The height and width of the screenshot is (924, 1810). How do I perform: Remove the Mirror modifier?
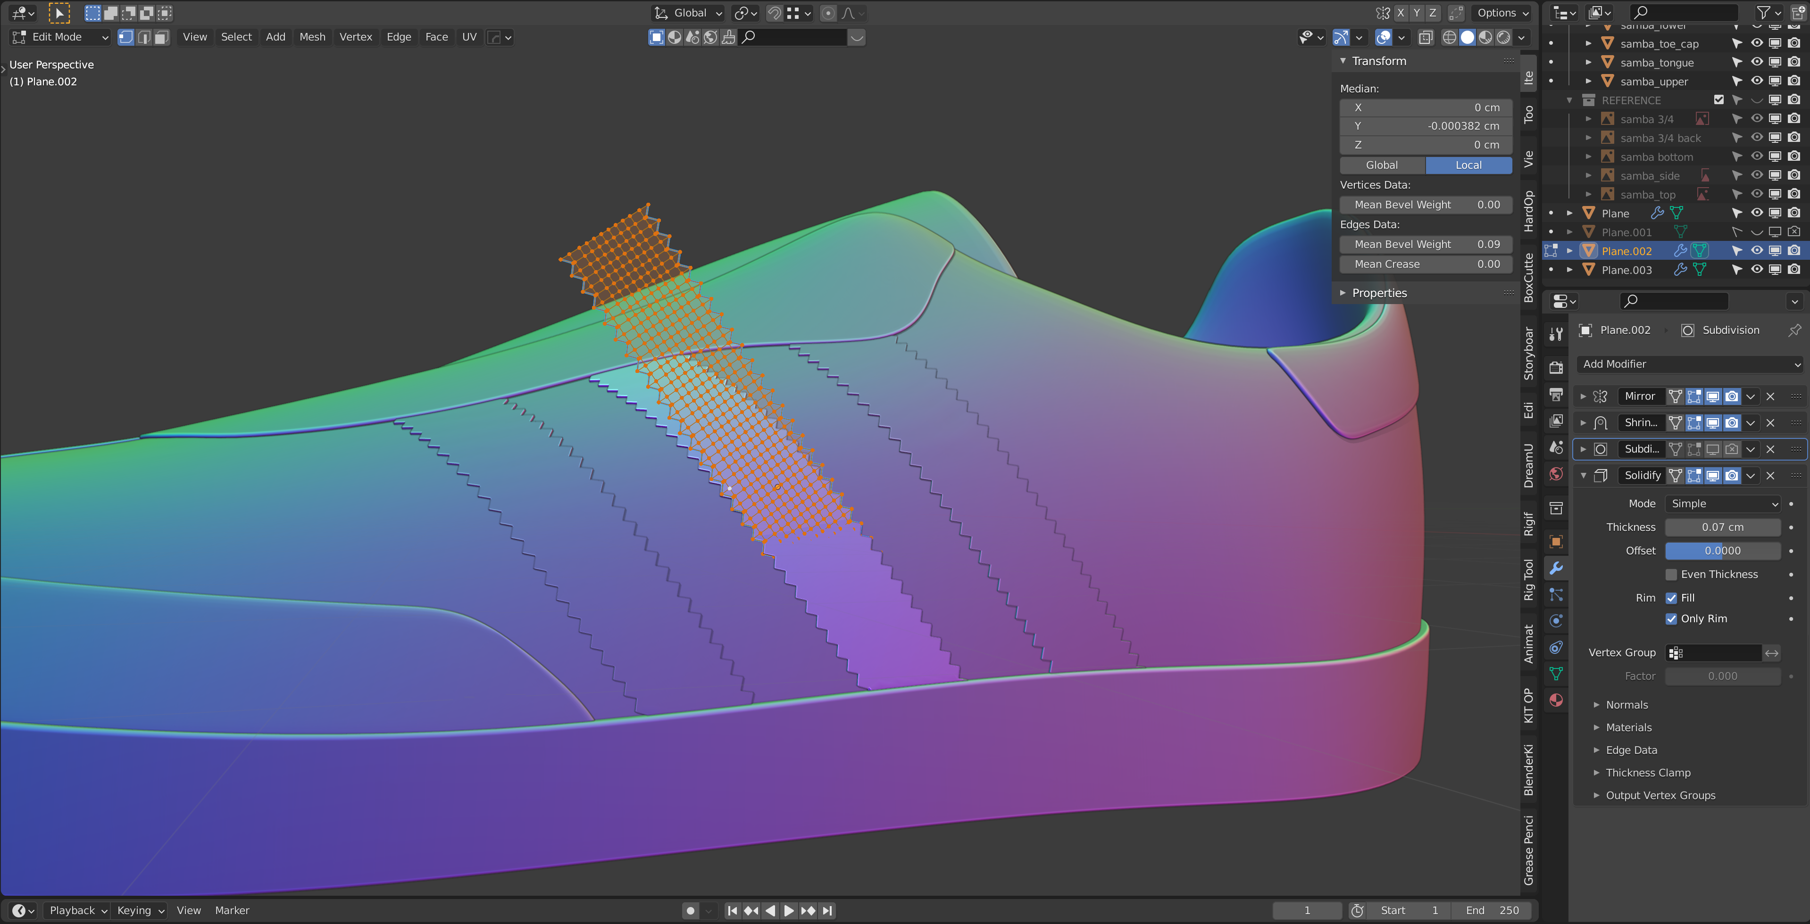[x=1771, y=396]
